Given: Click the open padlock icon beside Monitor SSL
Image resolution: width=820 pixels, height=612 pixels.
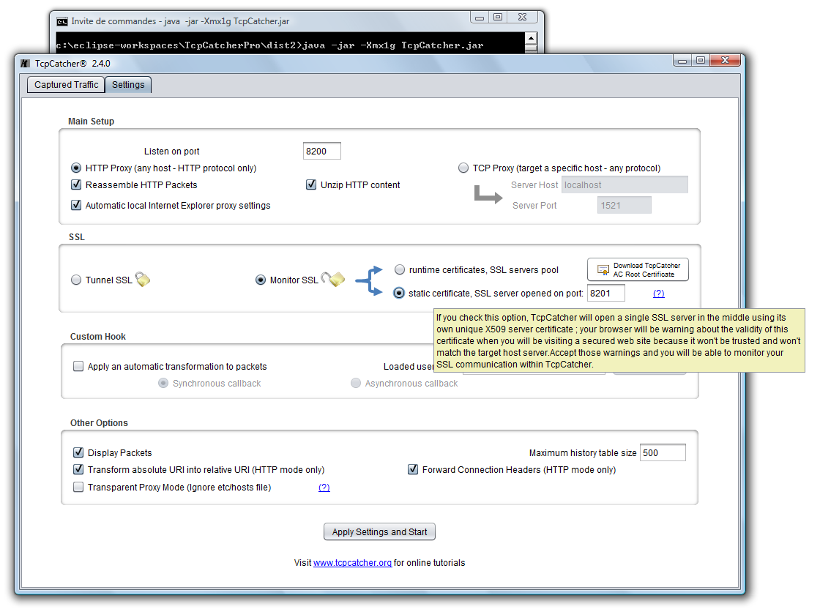Looking at the screenshot, I should (333, 280).
